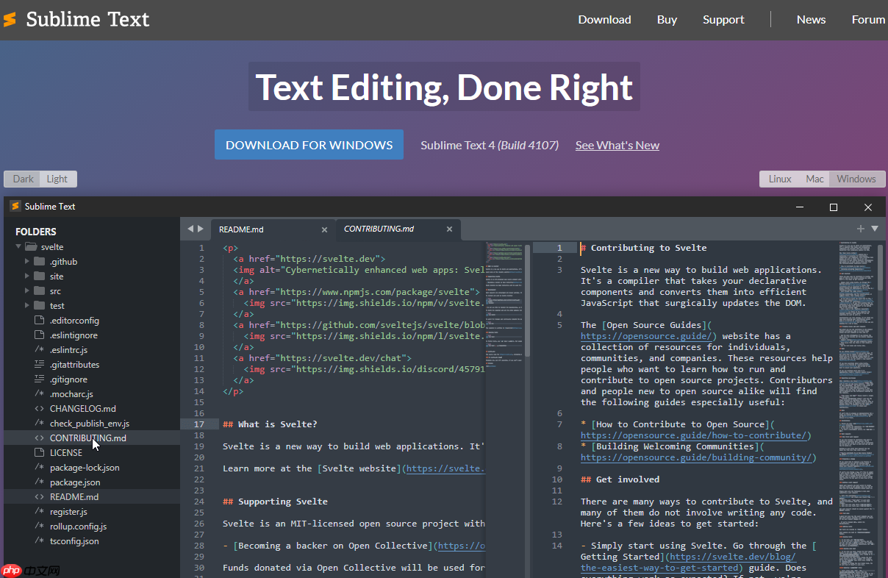The height and width of the screenshot is (578, 888).
Task: Click the folder icon next to .github
Action: point(40,262)
